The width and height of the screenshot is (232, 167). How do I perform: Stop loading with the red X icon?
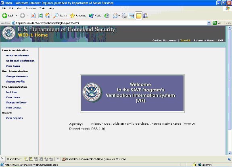coord(33,15)
